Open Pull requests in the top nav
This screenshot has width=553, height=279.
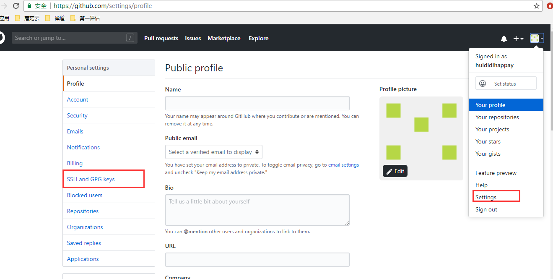click(161, 38)
